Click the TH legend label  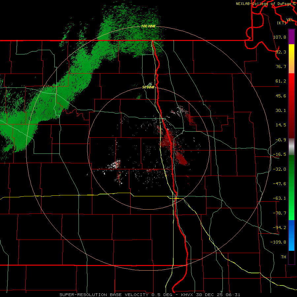283,257
